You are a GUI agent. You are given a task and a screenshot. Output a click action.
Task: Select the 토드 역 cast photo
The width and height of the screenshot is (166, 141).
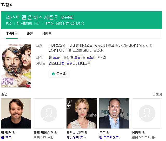[114, 113]
